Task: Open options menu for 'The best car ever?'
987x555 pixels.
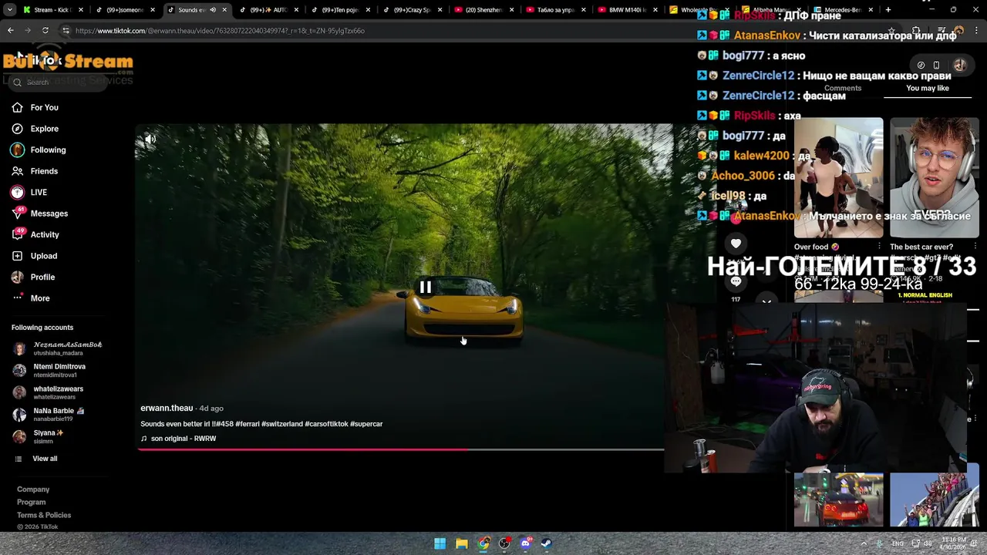Action: pos(975,247)
